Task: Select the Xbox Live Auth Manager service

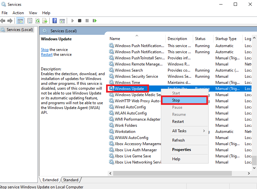Action: click(136, 150)
